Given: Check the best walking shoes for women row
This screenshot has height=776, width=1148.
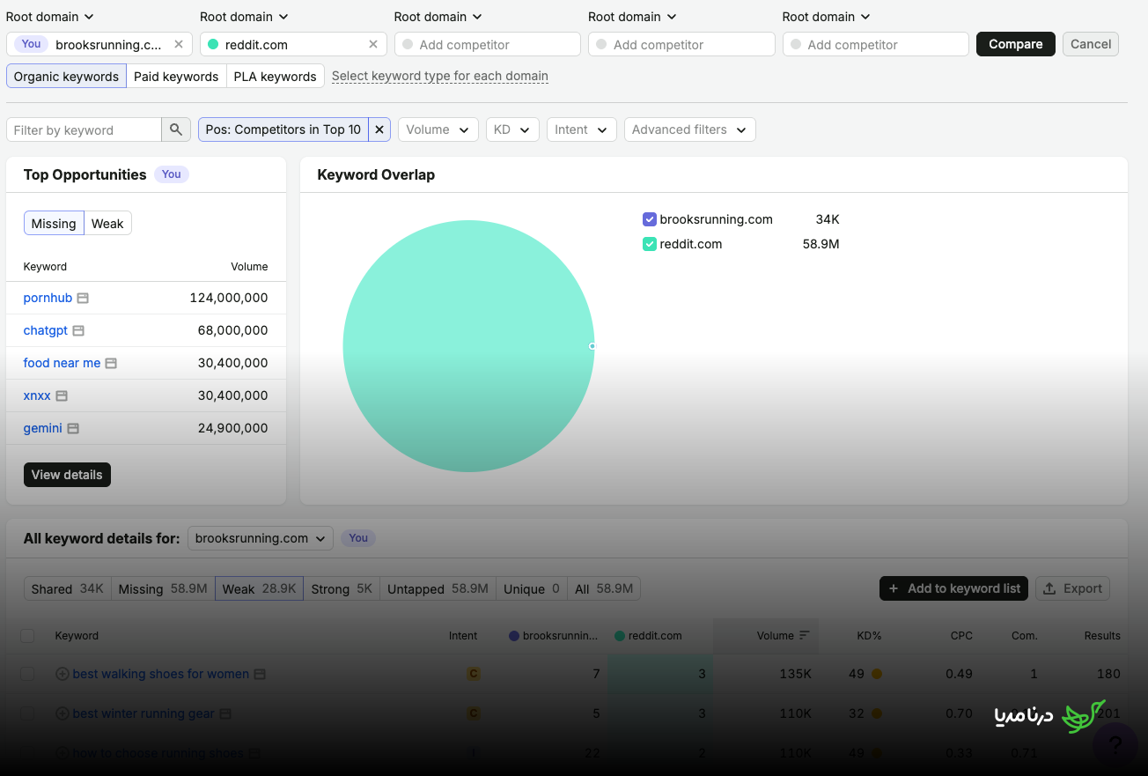Looking at the screenshot, I should coord(27,674).
